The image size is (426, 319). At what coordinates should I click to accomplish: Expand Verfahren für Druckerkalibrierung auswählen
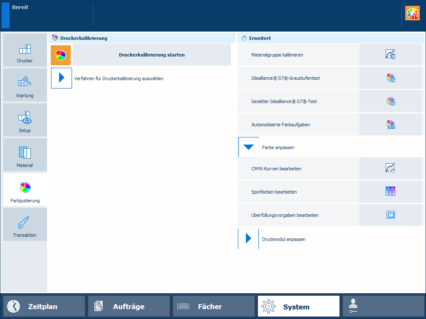pyautogui.click(x=62, y=78)
